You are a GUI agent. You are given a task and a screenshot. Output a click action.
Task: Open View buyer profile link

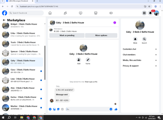pos(91,82)
